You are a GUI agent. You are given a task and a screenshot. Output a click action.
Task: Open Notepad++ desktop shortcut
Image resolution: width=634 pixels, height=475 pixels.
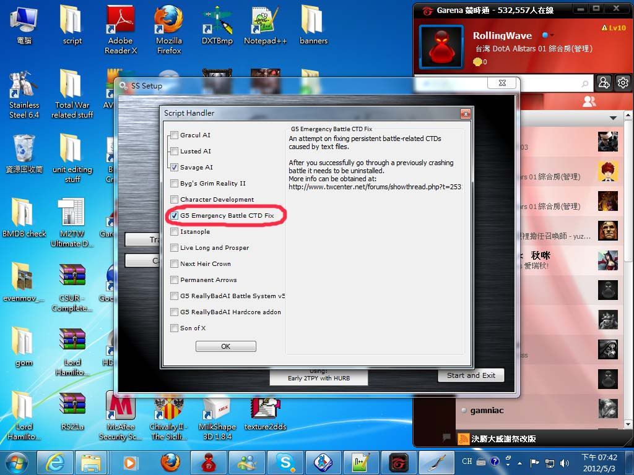pyautogui.click(x=265, y=25)
